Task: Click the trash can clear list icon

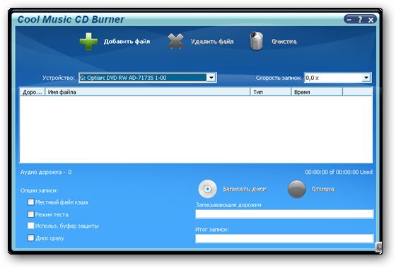Action: (256, 41)
